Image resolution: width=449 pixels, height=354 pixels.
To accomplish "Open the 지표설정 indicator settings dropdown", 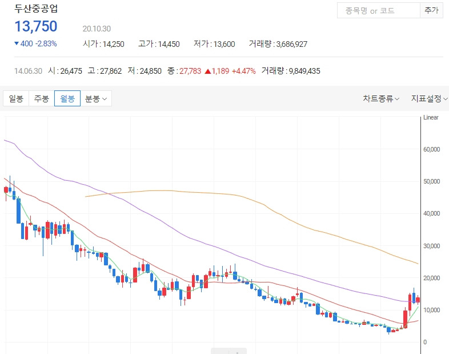I will point(429,98).
